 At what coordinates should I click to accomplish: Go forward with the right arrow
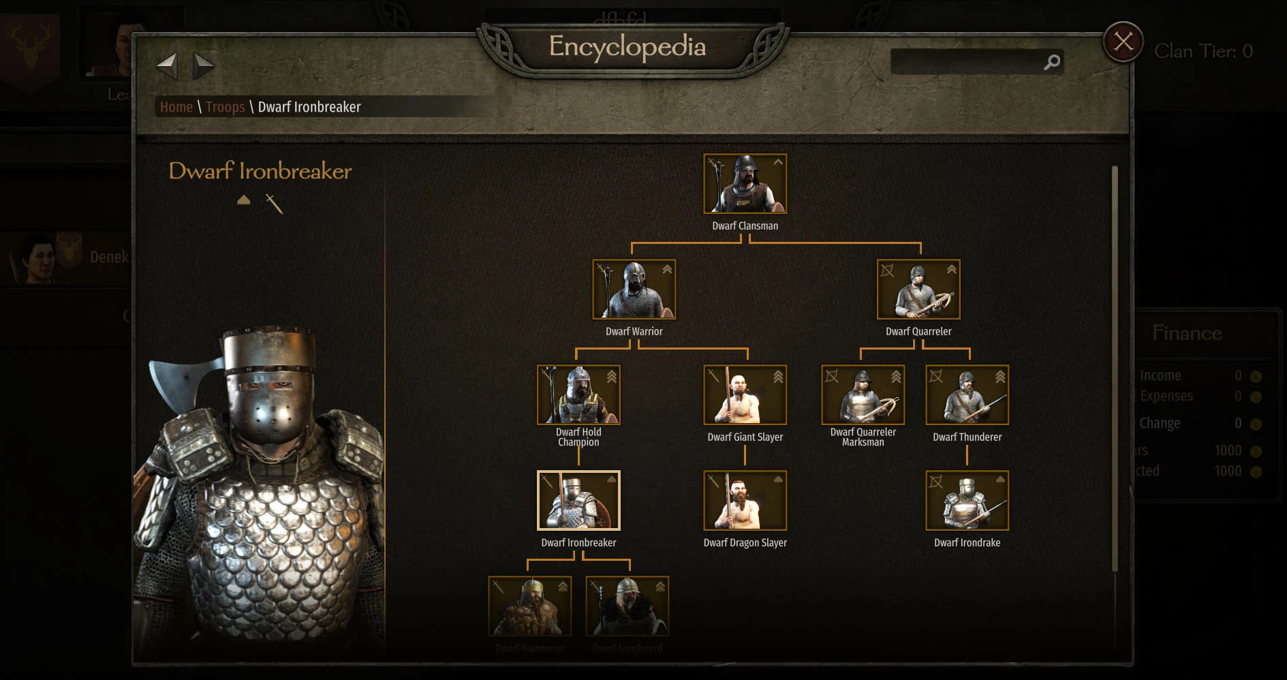pyautogui.click(x=203, y=66)
